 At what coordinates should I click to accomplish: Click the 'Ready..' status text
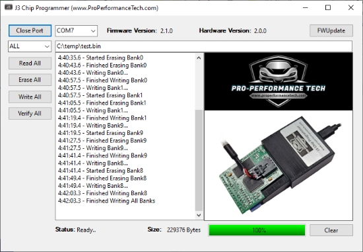tap(86, 230)
